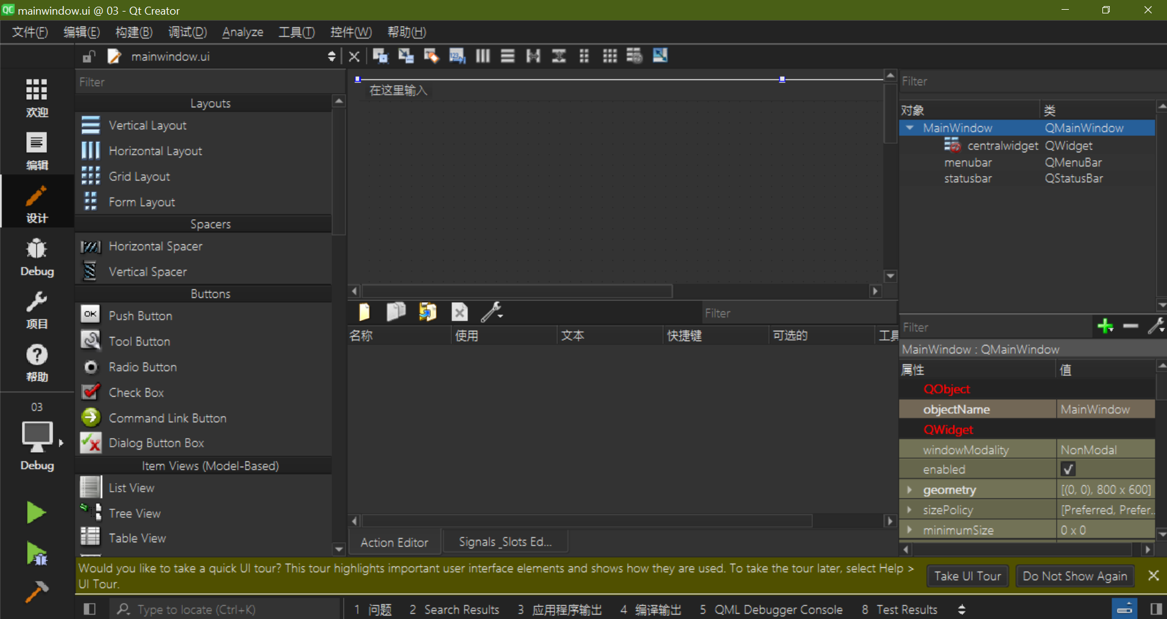Click Do Not Show Again button

1075,576
